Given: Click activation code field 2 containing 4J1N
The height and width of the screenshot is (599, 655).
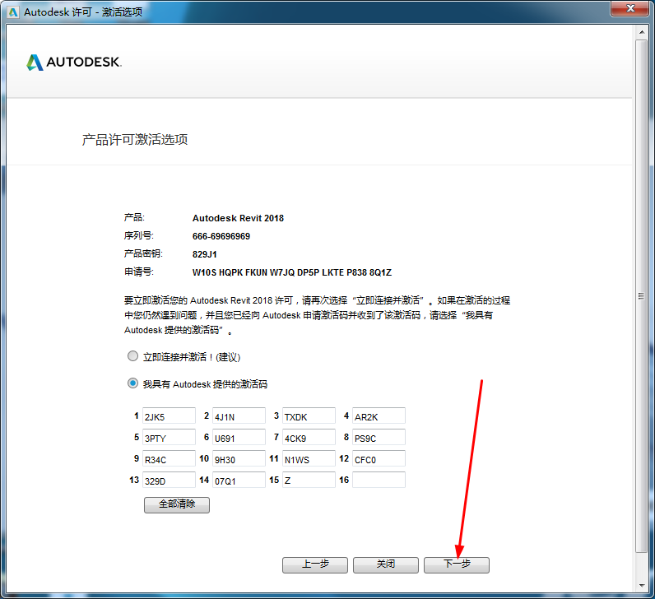Looking at the screenshot, I should coord(239,416).
